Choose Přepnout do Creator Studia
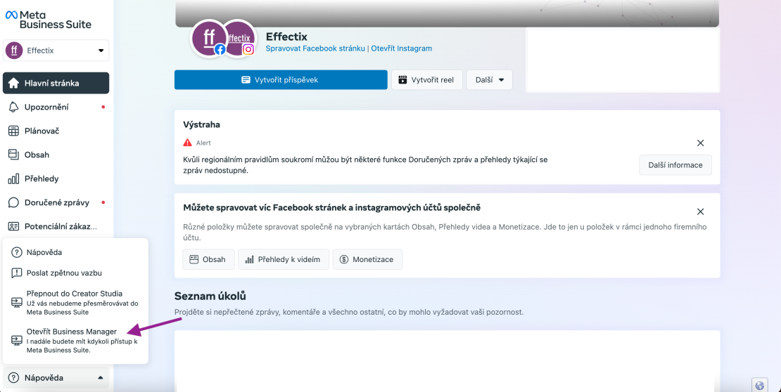This screenshot has height=392, width=781. (75, 303)
